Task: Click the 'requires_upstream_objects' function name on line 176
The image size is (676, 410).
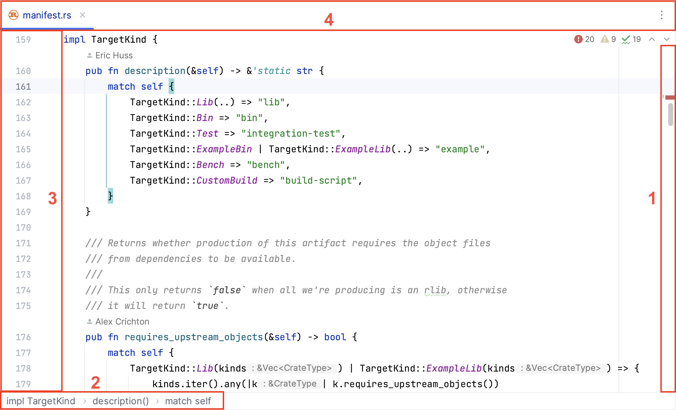Action: click(194, 337)
